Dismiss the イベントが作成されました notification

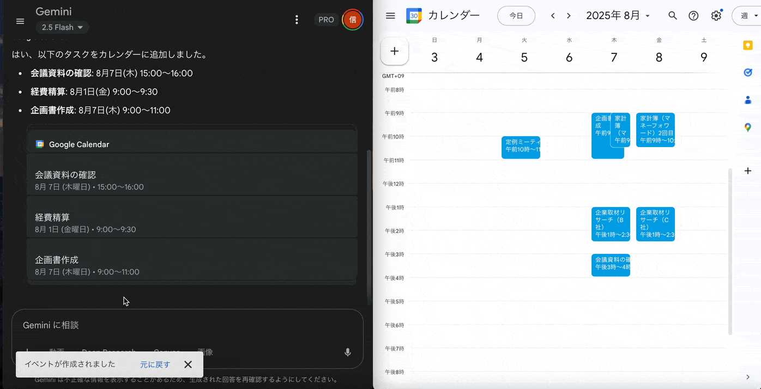tap(188, 364)
